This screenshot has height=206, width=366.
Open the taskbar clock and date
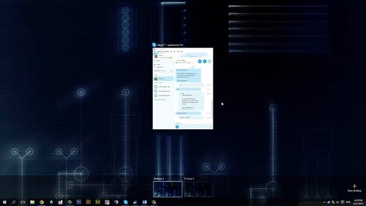(359, 202)
